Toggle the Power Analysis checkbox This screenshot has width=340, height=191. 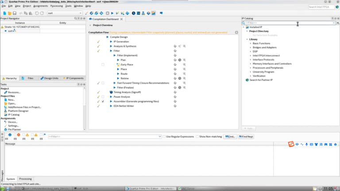point(103,97)
